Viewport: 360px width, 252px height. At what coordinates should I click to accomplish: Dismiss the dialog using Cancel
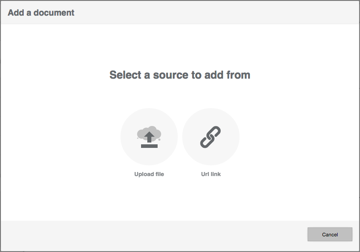(x=330, y=235)
